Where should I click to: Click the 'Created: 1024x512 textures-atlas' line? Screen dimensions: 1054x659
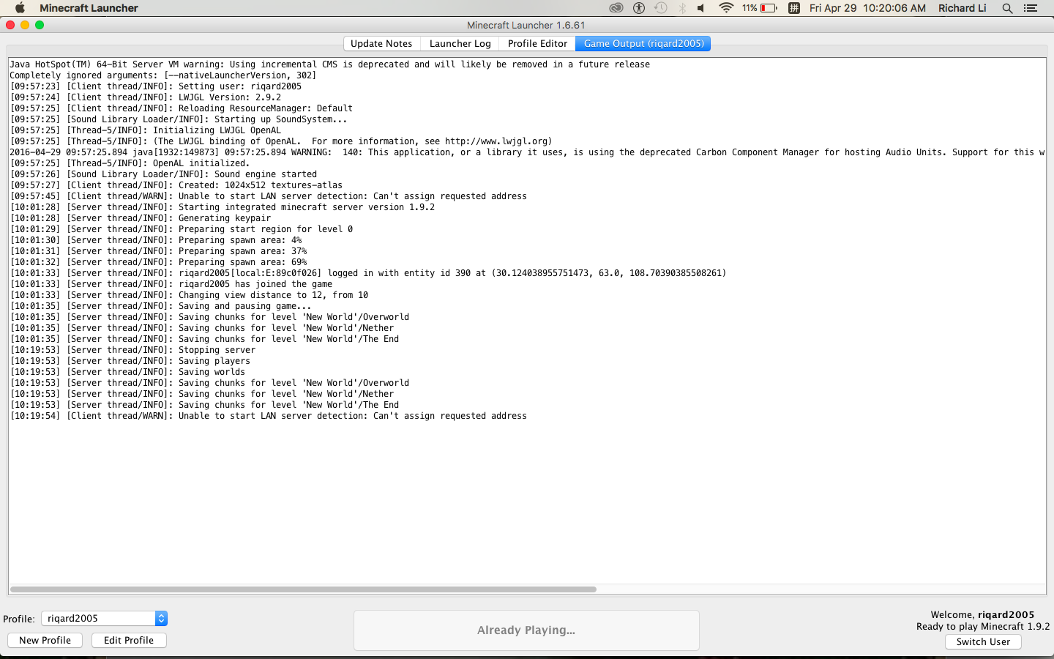pos(176,185)
